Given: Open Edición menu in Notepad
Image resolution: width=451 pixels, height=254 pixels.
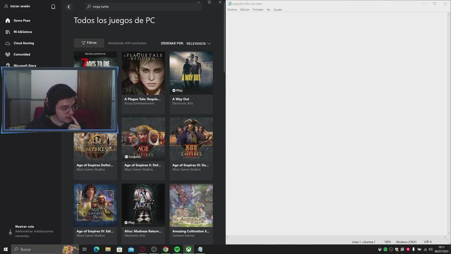Looking at the screenshot, I should tap(245, 10).
